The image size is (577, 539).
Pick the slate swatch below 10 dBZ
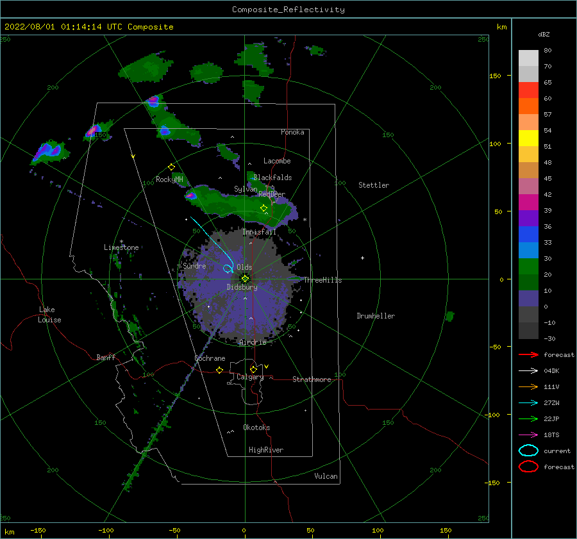(x=528, y=299)
